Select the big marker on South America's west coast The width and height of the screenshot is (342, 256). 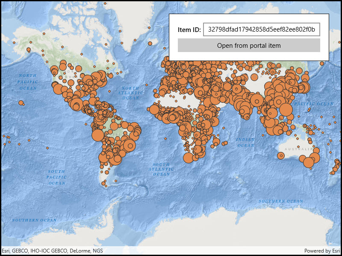98,135
